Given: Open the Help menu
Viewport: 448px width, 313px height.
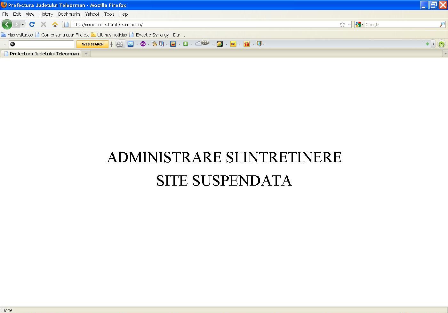Looking at the screenshot, I should click(124, 14).
